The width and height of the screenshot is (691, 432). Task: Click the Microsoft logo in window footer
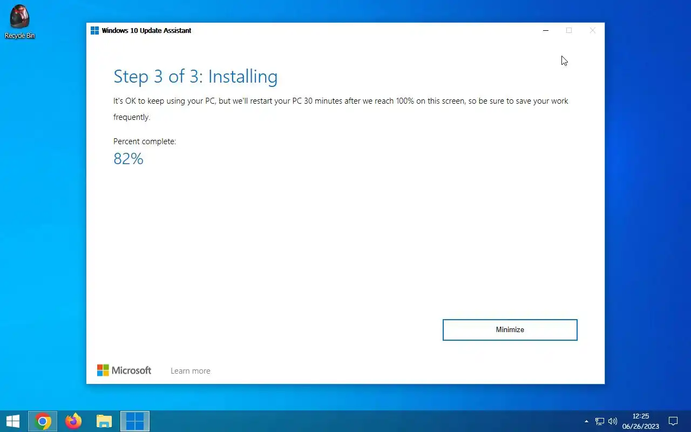124,370
